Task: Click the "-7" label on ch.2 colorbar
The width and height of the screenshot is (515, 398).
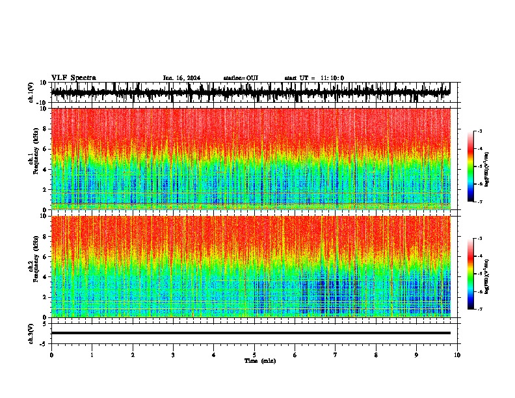Action: point(479,310)
